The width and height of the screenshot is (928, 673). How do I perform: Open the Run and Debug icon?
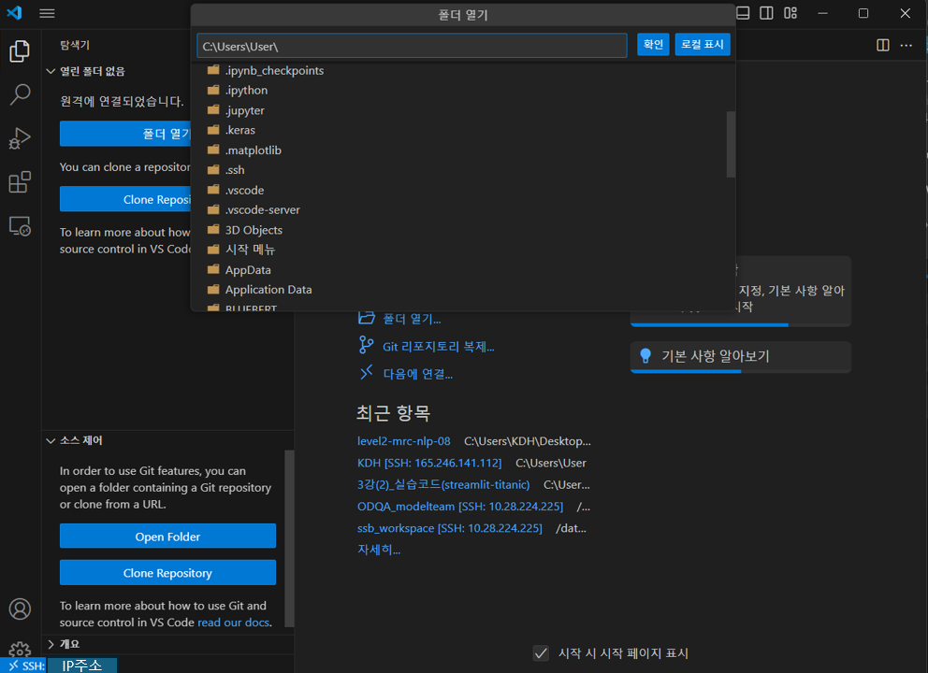[x=20, y=138]
